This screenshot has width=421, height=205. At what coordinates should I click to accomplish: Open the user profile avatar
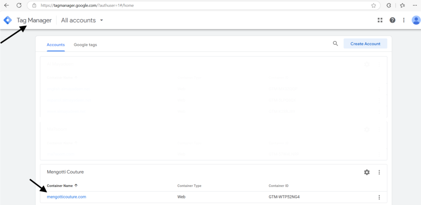[x=416, y=20]
